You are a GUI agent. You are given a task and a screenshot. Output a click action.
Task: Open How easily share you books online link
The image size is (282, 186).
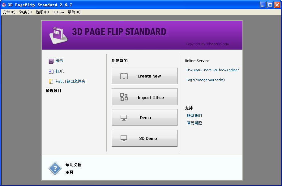[212, 70]
